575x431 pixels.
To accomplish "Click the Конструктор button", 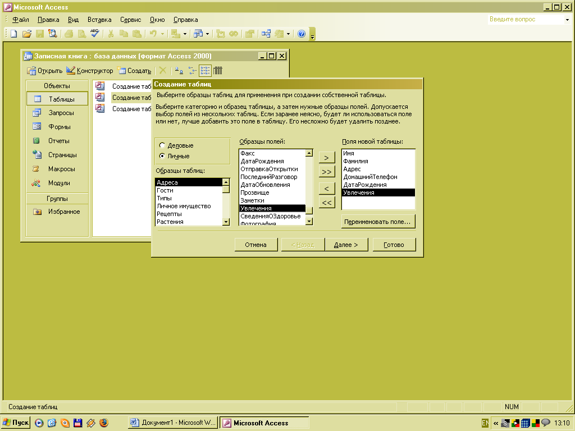I will (x=90, y=70).
